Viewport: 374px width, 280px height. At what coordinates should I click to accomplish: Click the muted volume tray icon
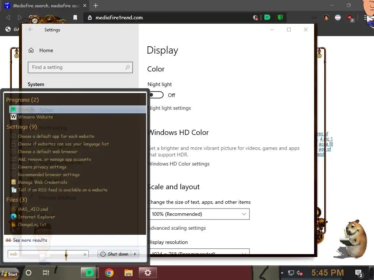point(299,273)
